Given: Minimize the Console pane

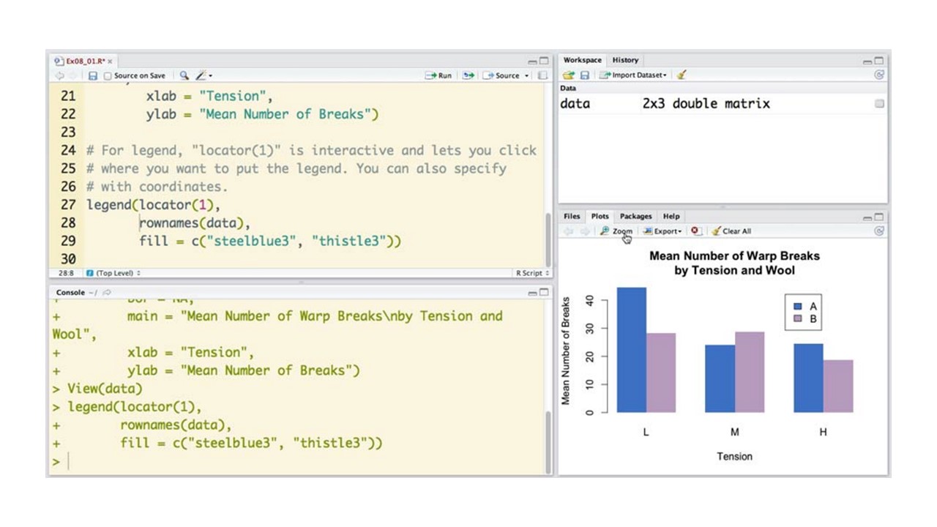Looking at the screenshot, I should 532,293.
